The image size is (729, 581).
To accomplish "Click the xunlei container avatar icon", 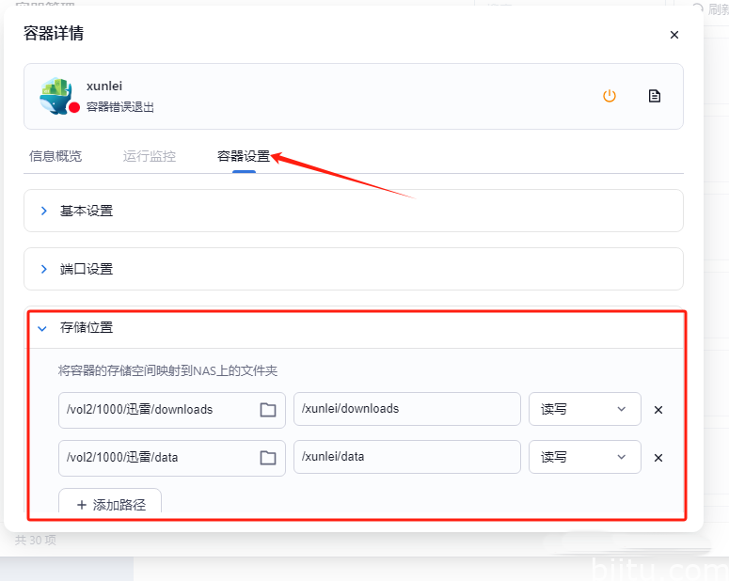I will point(56,96).
